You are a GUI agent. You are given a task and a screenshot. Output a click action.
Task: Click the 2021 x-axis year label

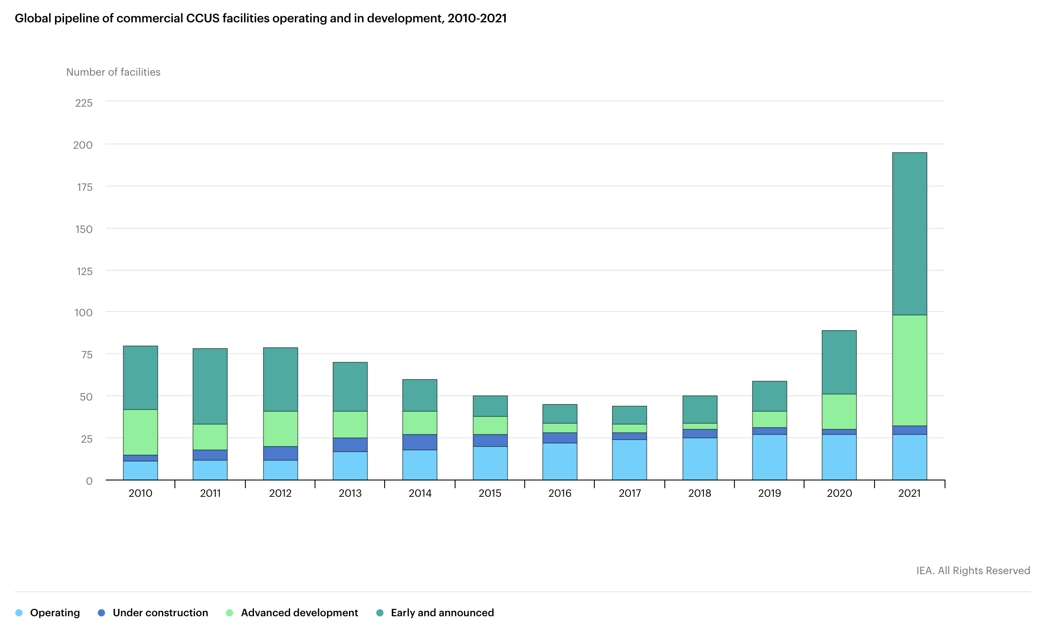[x=909, y=493]
